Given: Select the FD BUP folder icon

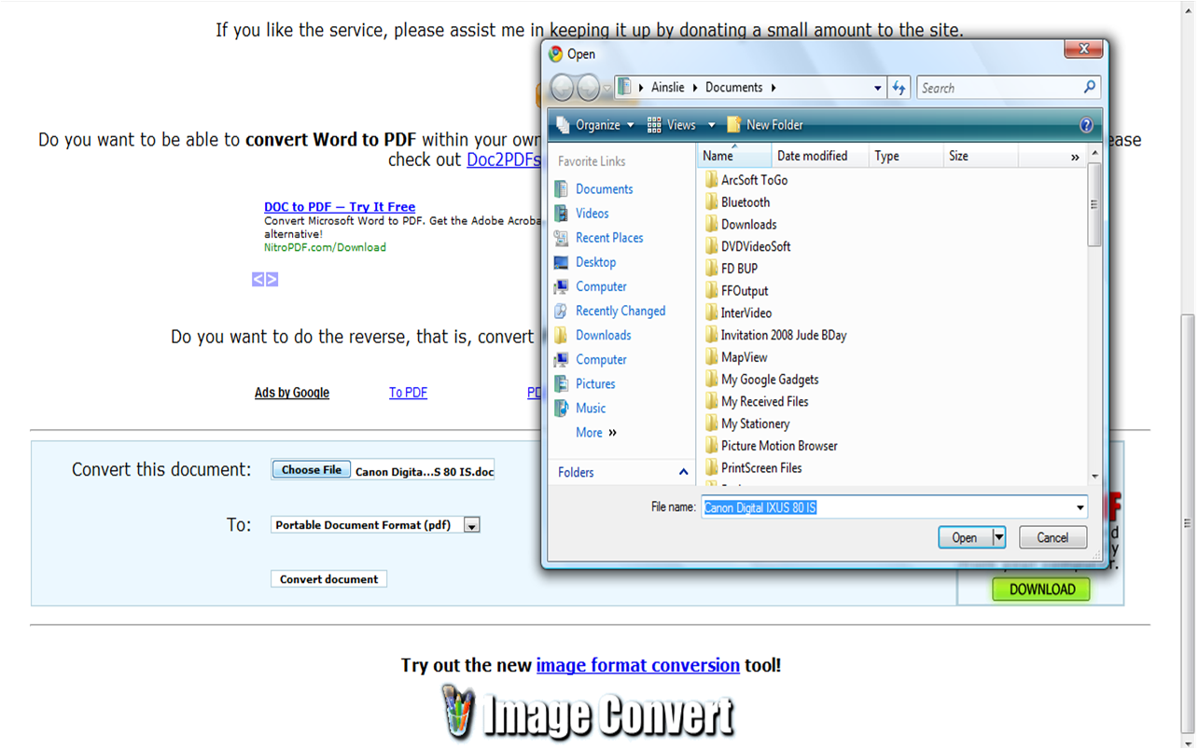Looking at the screenshot, I should coord(711,269).
